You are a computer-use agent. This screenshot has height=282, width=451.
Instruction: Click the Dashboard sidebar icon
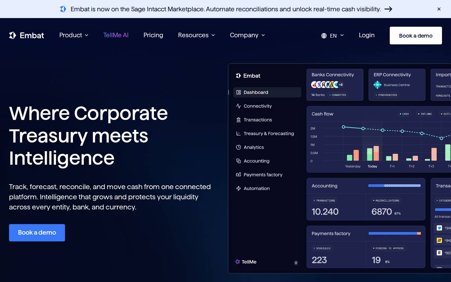click(238, 92)
